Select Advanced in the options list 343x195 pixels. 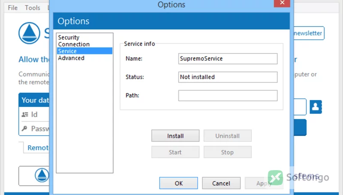[x=71, y=58]
